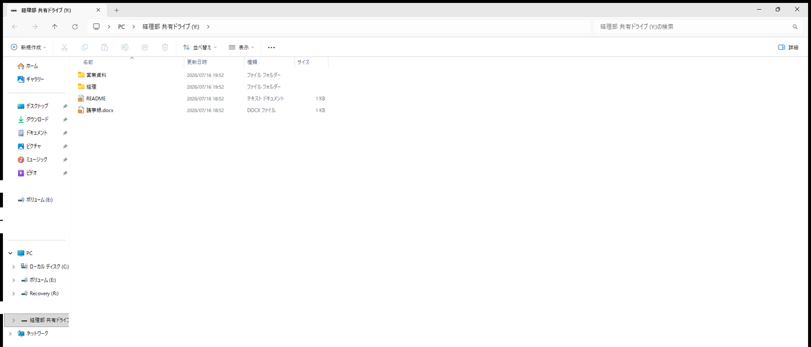
Task: Open ホーム in navigation pane
Action: [x=28, y=66]
